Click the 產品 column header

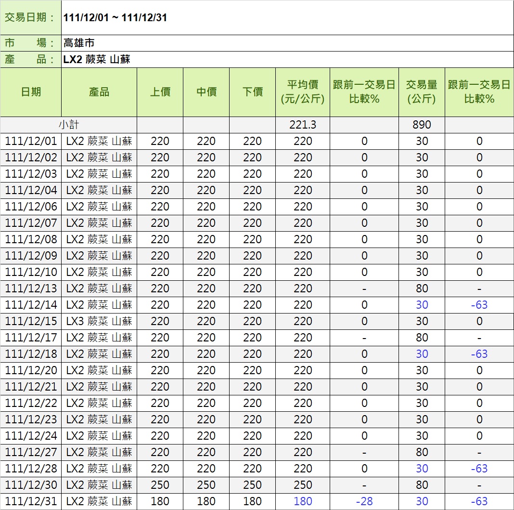coord(99,92)
